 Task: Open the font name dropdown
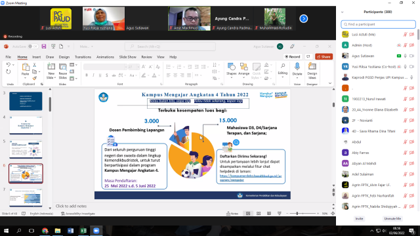click(125, 67)
